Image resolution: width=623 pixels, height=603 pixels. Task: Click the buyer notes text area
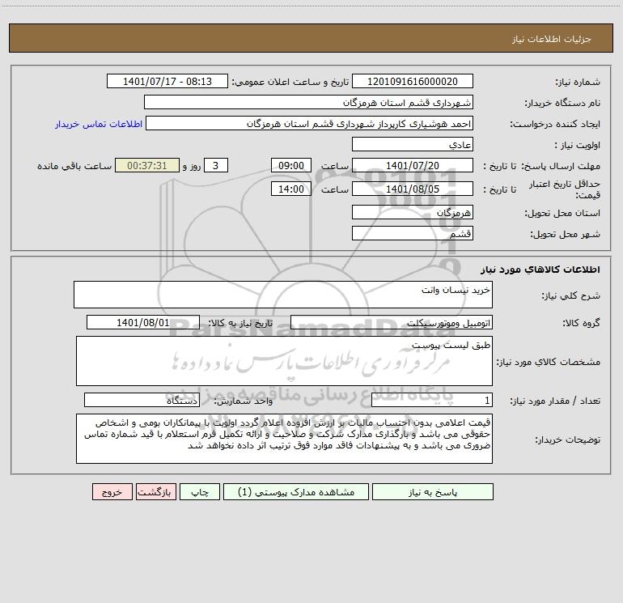coord(284,439)
